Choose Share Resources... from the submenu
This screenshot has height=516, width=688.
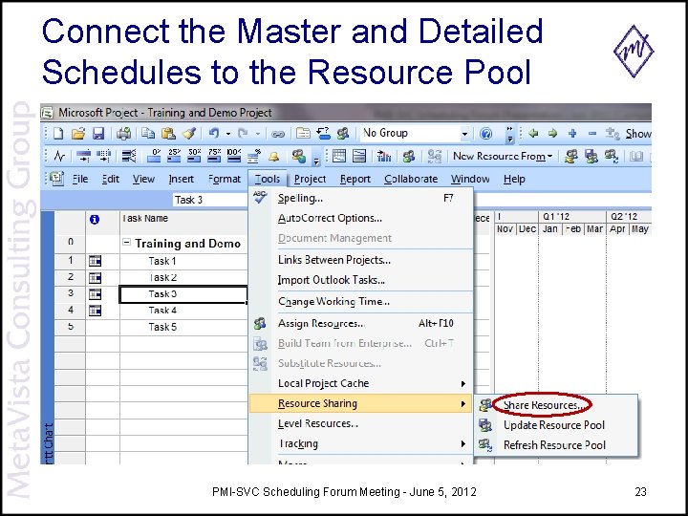pos(555,405)
